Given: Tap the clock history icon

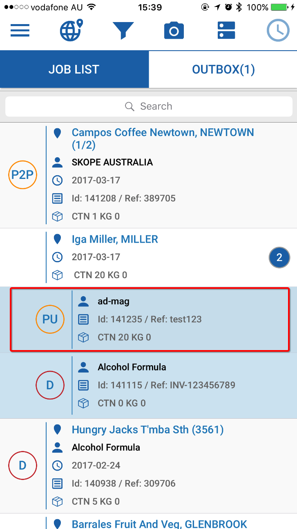Looking at the screenshot, I should point(278,31).
